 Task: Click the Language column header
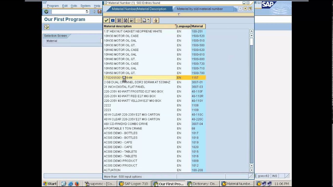[184, 26]
